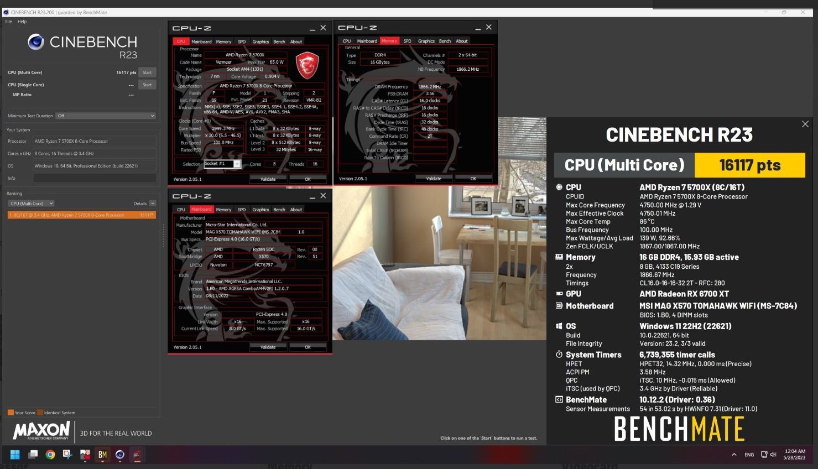The width and height of the screenshot is (818, 469).
Task: Open the Minimum Test Duration dropdown
Action: [106, 116]
